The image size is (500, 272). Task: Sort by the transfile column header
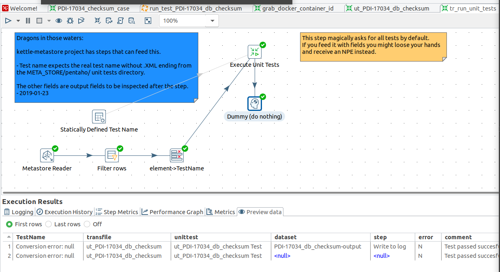coord(127,237)
